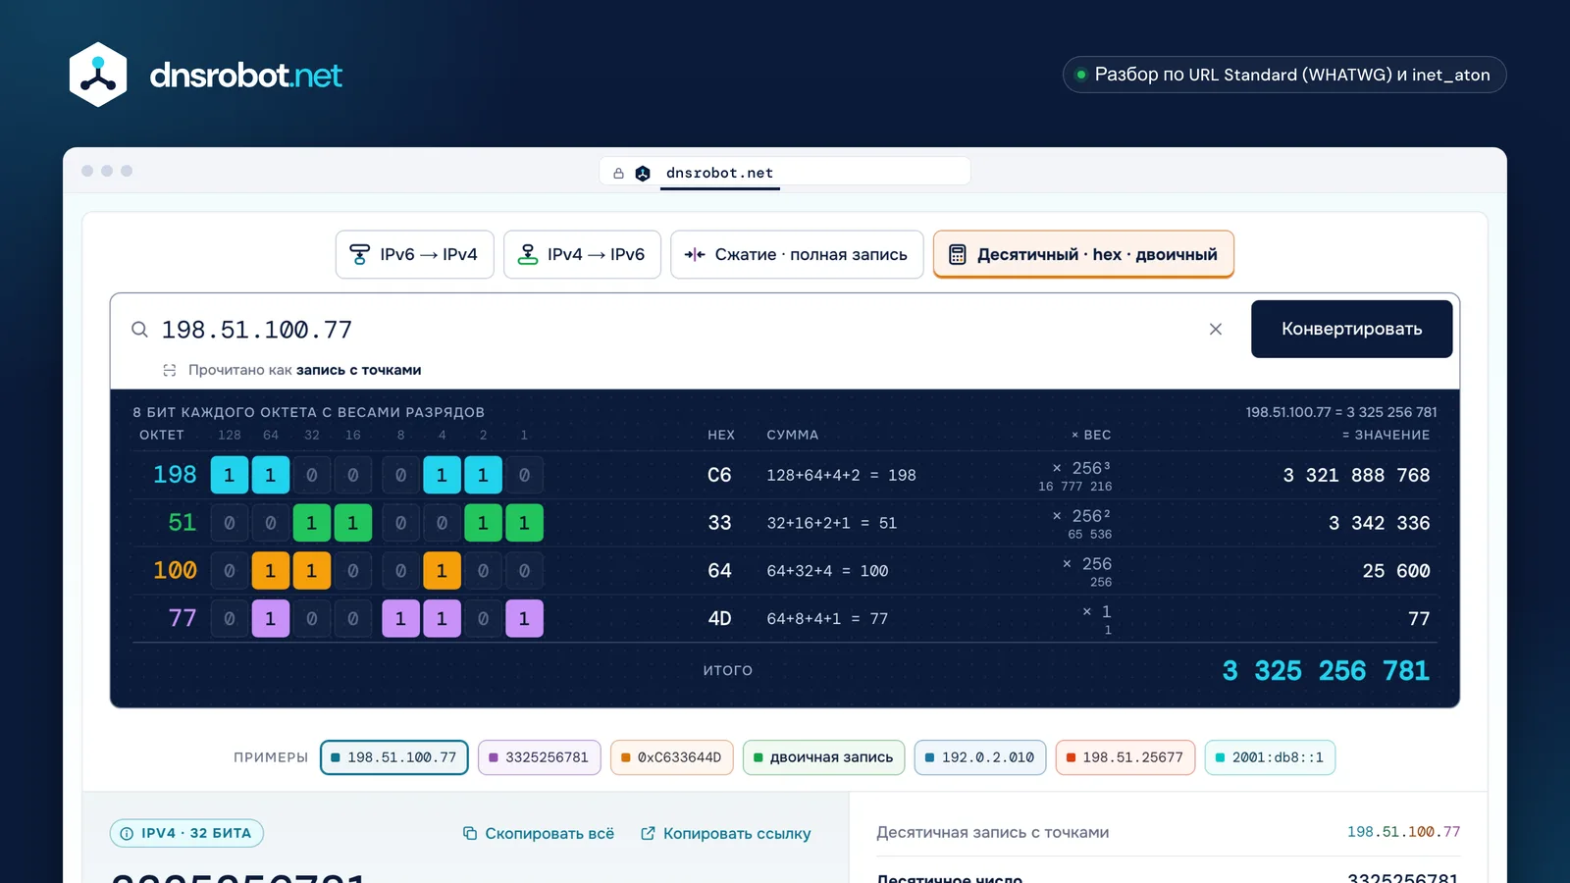The height and width of the screenshot is (883, 1570).
Task: Click the Разбор по URL Standard badge
Action: tap(1284, 75)
